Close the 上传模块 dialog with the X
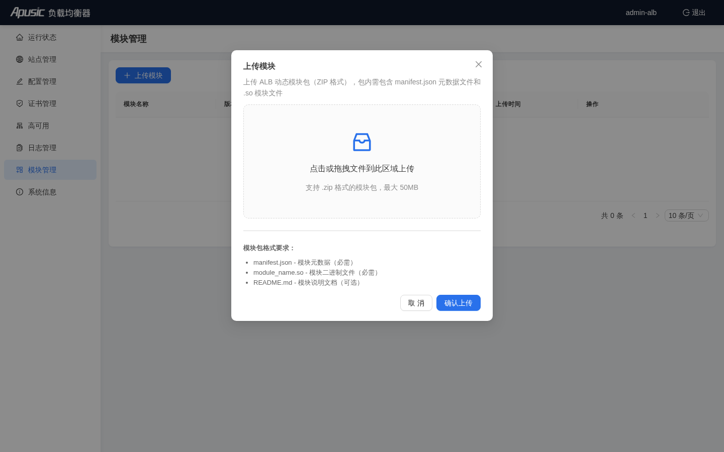This screenshot has height=452, width=724. (479, 64)
